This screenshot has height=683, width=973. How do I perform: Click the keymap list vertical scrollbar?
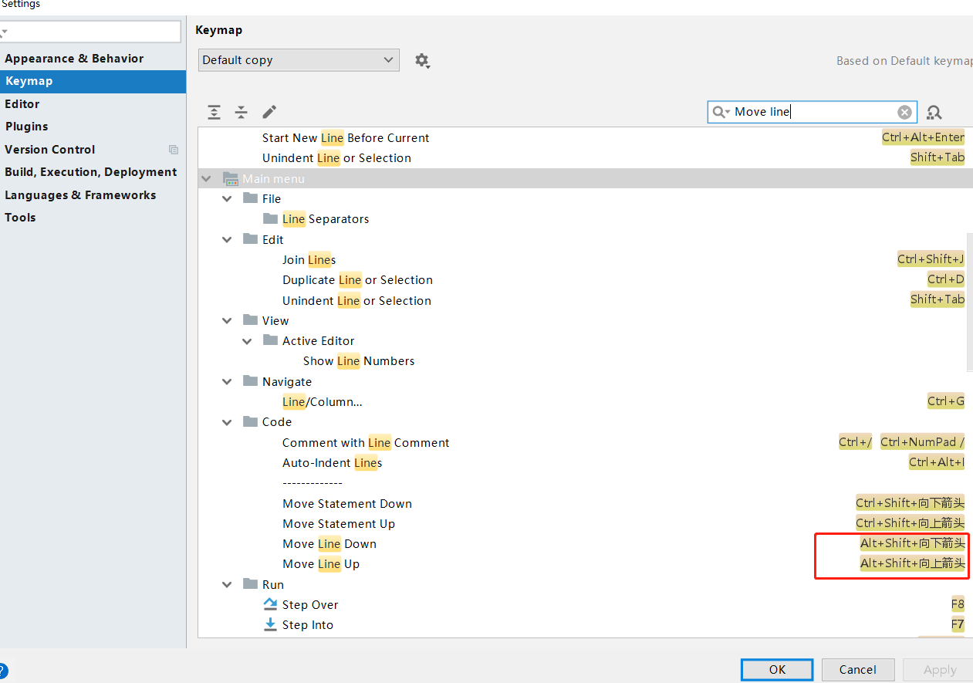pos(969,301)
